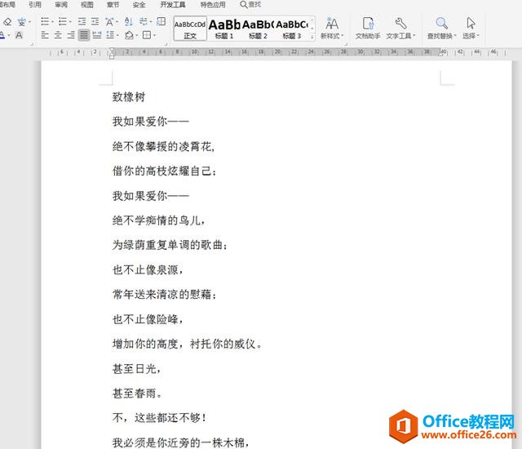Apply numbered list formatting
Image resolution: width=522 pixels, height=449 pixels.
tap(63, 22)
